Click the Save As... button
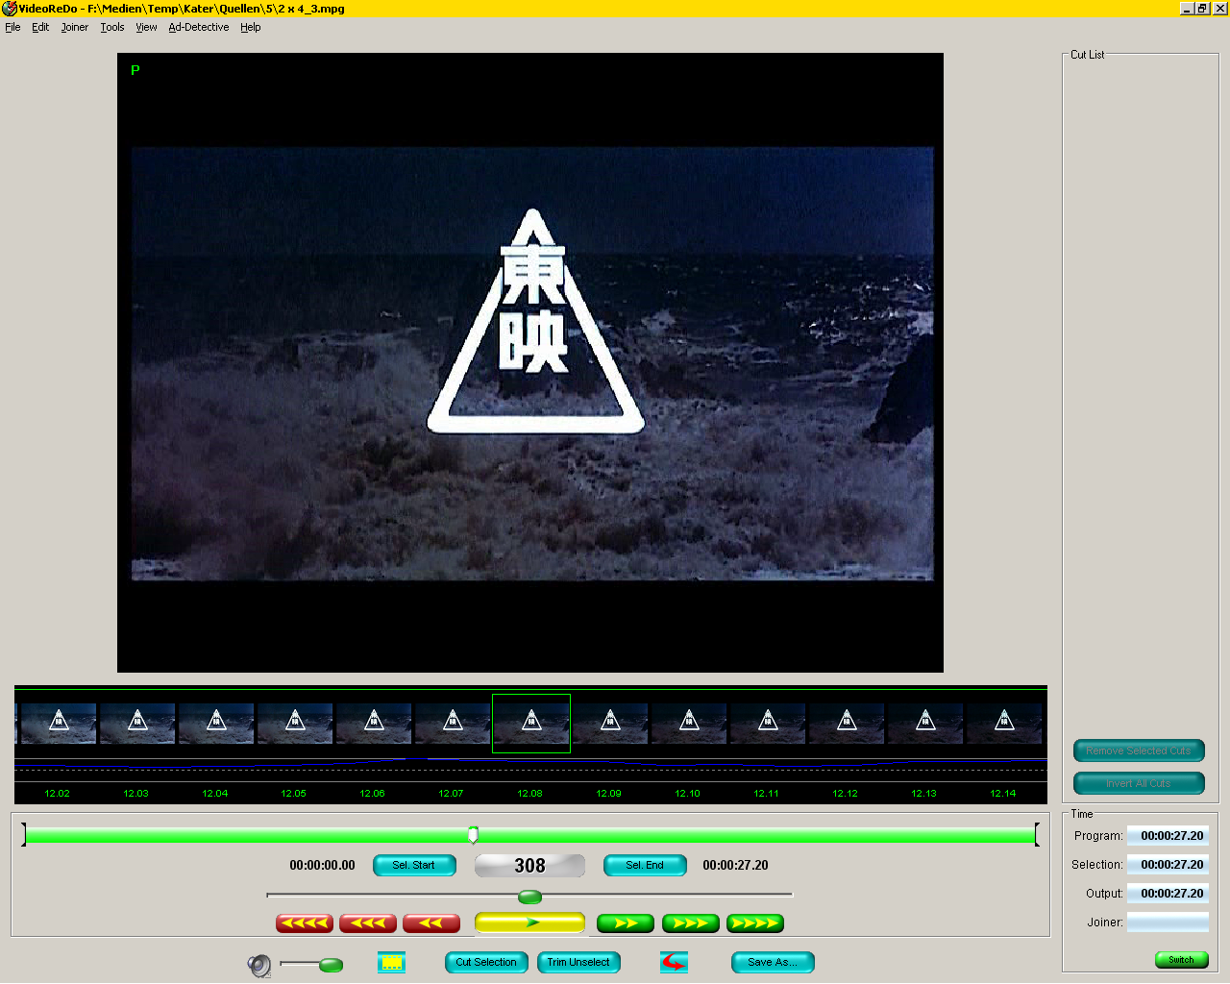1230x984 pixels. coord(773,962)
